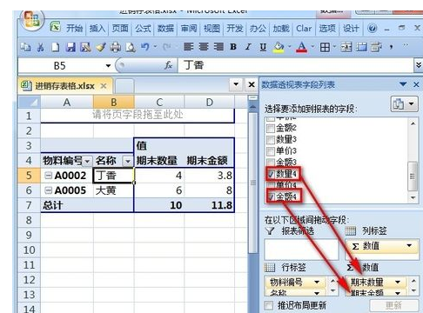Click the Select All corner of sheet
423x313 pixels.
click(x=30, y=102)
